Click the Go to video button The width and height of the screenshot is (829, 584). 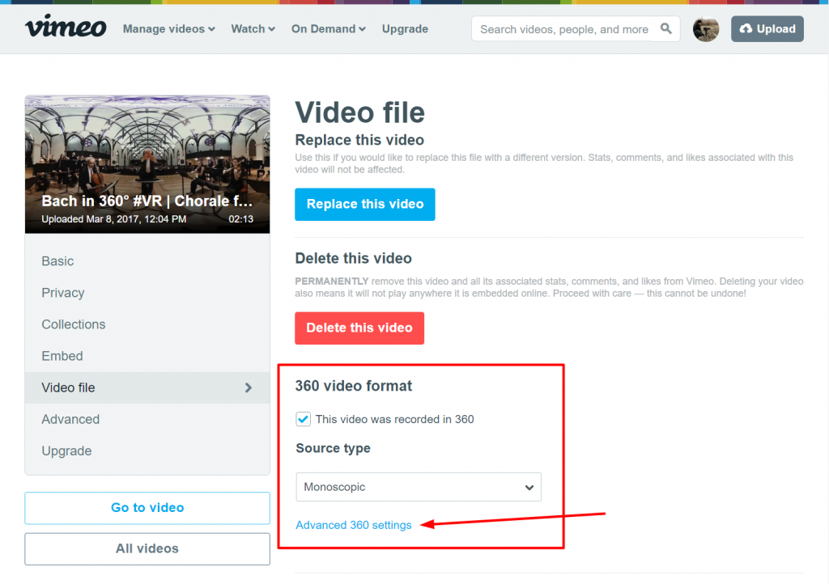pyautogui.click(x=147, y=508)
